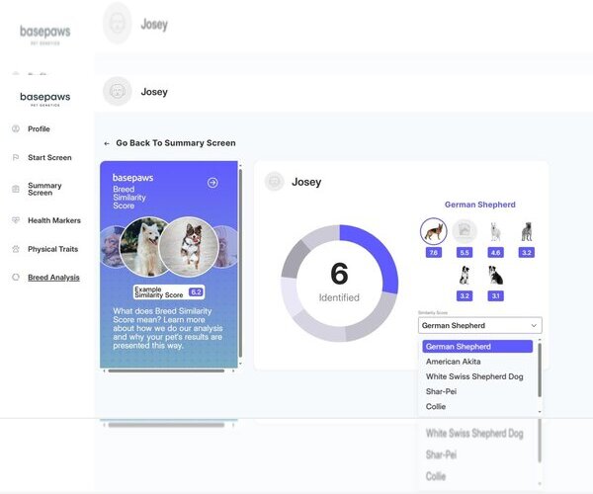Select the German Shepherd breed icon
Image resolution: width=593 pixels, height=494 pixels.
tap(434, 231)
